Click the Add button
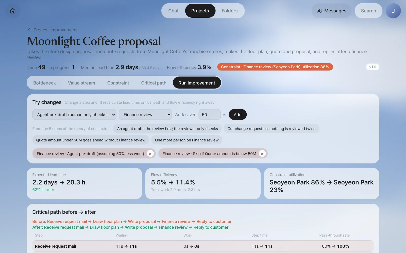This screenshot has height=253, width=406. pyautogui.click(x=238, y=115)
